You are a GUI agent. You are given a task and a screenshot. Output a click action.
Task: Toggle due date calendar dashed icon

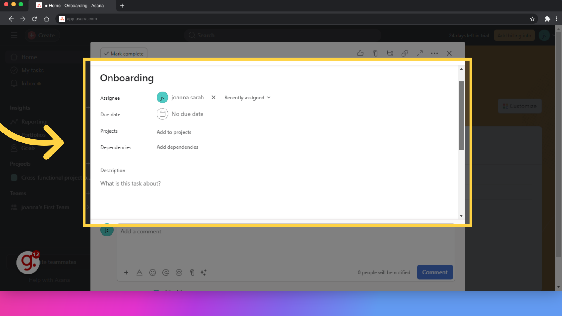click(162, 114)
